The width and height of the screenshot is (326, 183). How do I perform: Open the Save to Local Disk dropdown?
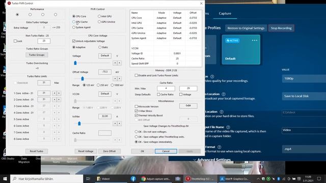(304, 96)
